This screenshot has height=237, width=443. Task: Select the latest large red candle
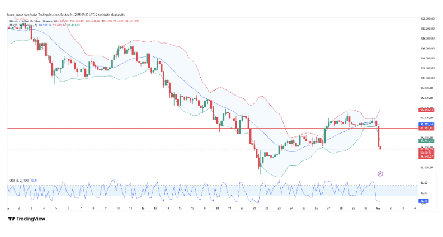click(x=379, y=136)
